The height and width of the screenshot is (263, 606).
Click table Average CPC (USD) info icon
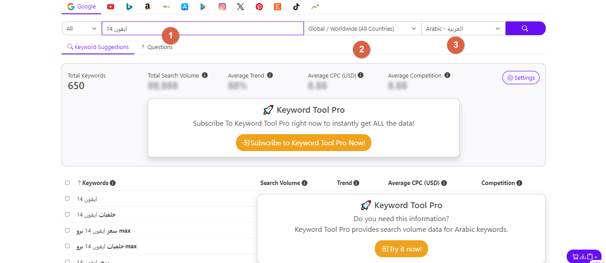444,183
